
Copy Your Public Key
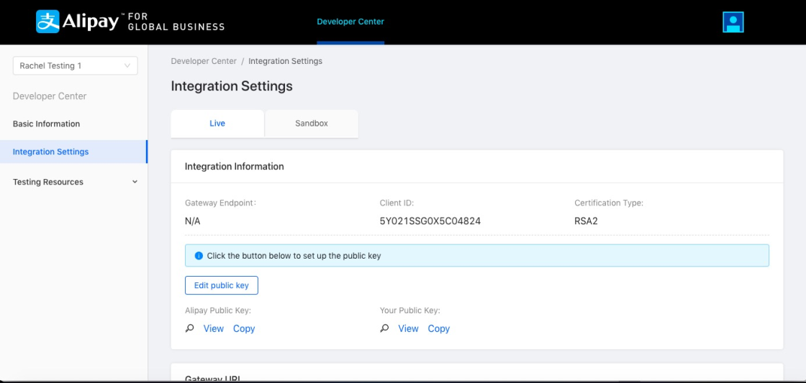click(439, 328)
